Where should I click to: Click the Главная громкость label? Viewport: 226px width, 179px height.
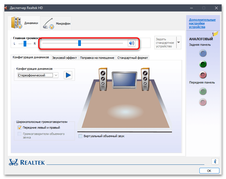point(27,38)
